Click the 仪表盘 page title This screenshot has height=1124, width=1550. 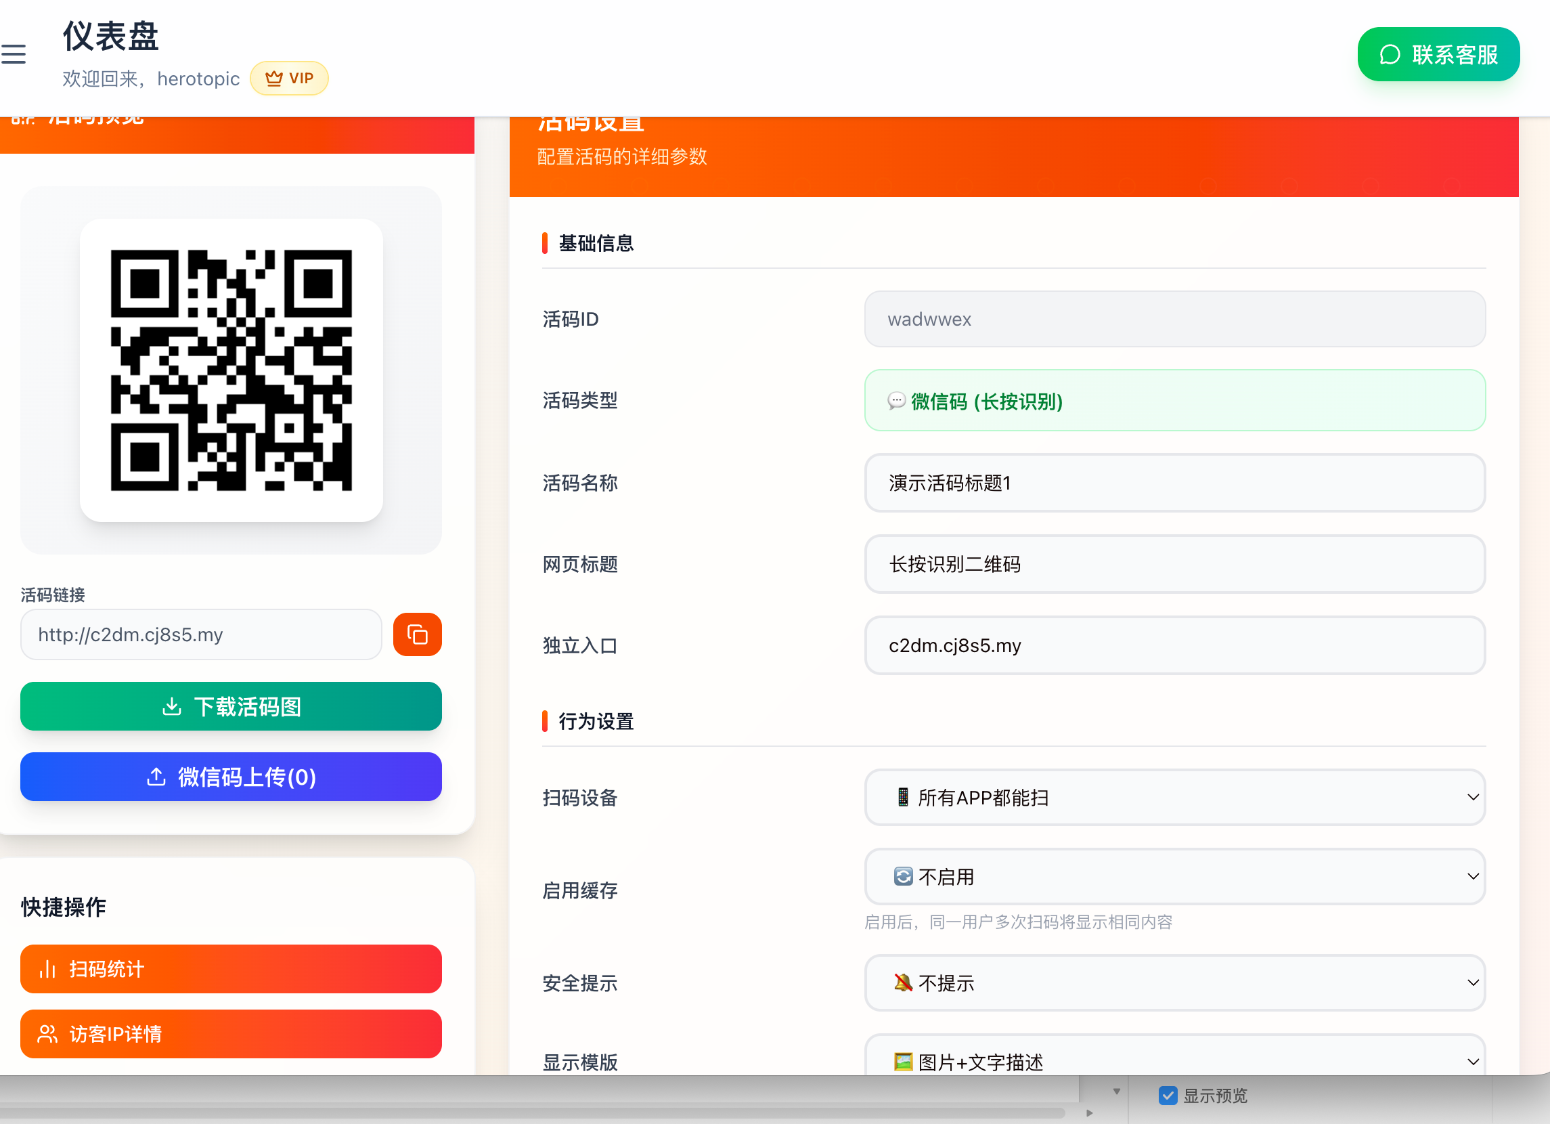111,36
